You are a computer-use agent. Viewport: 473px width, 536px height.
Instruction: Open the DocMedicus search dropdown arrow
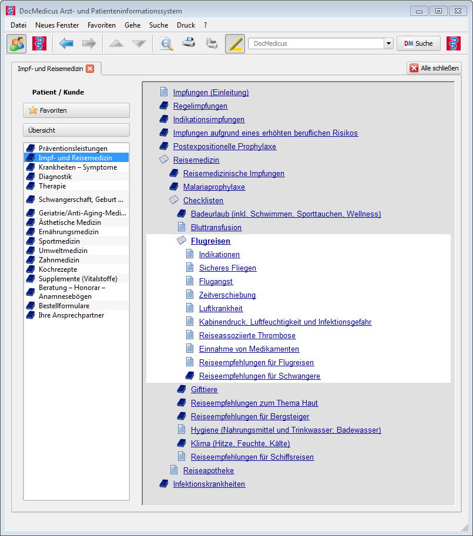pyautogui.click(x=388, y=43)
